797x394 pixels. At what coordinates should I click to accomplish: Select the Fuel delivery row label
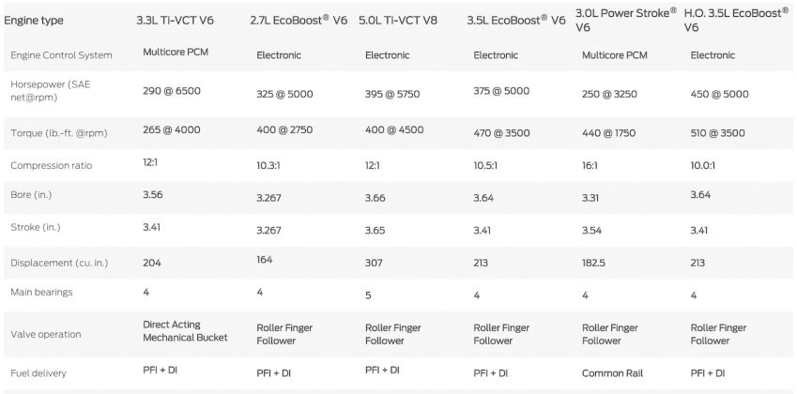point(38,373)
